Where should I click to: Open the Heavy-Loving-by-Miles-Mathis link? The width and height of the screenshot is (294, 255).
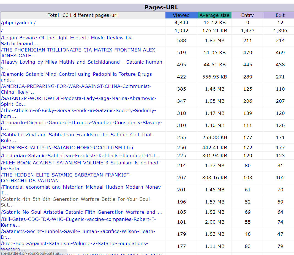(x=83, y=65)
